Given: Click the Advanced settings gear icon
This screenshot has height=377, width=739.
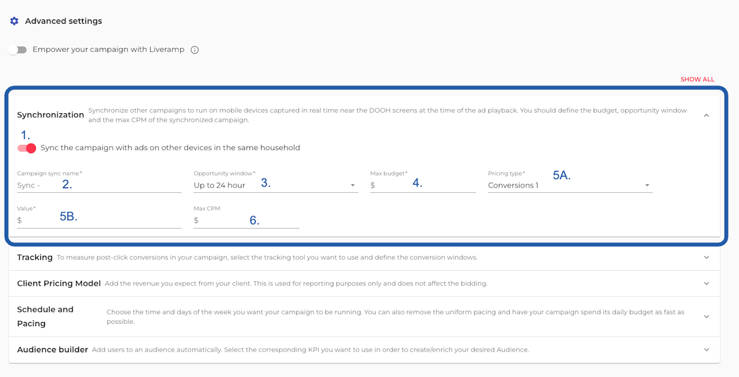Looking at the screenshot, I should click(x=14, y=21).
